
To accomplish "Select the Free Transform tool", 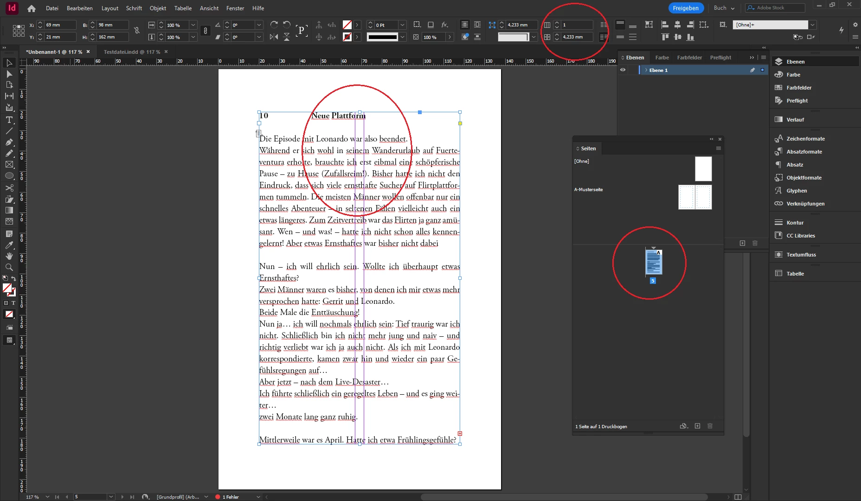I will [9, 199].
